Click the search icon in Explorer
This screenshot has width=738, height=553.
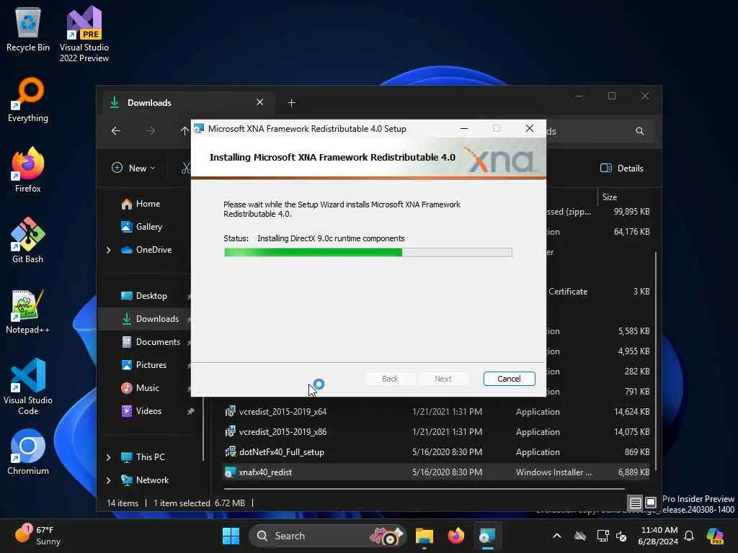[640, 131]
